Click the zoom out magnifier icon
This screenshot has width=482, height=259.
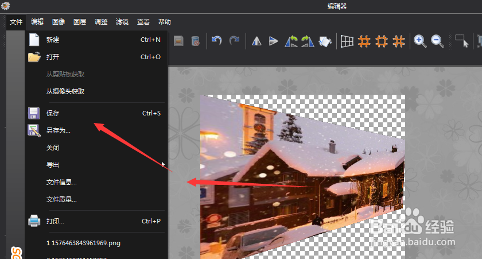tap(437, 41)
